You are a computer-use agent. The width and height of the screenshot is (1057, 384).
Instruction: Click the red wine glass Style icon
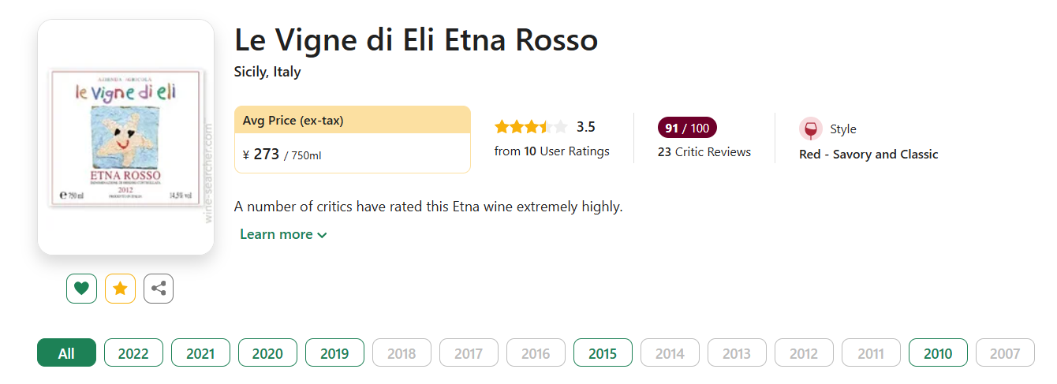810,129
